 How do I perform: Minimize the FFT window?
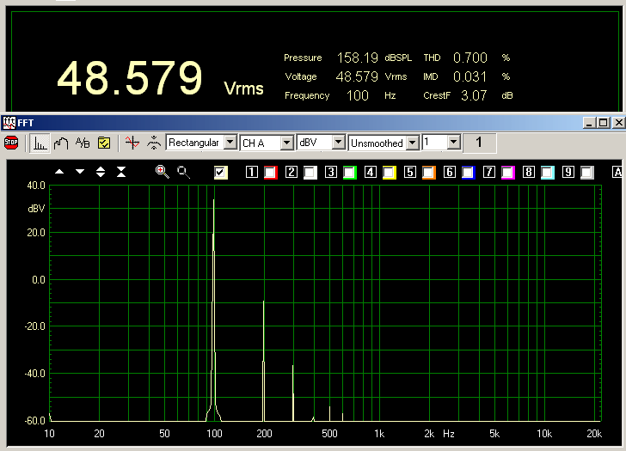coord(590,123)
